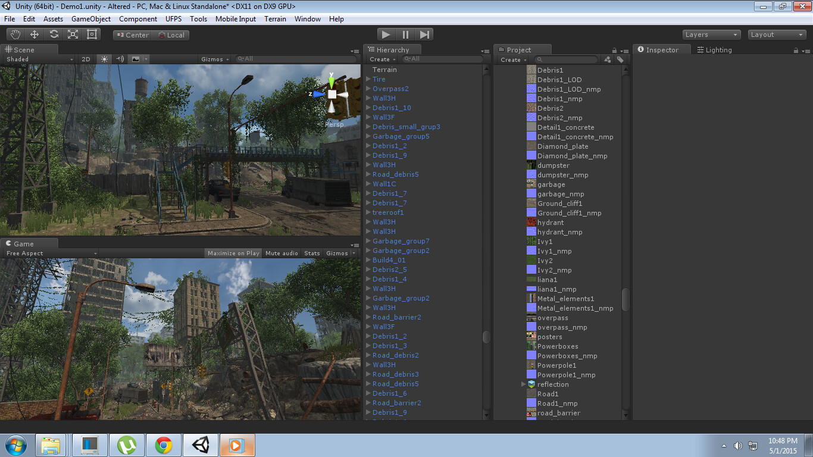Toggle scene lighting with the sun icon
The image size is (813, 457).
coord(104,59)
